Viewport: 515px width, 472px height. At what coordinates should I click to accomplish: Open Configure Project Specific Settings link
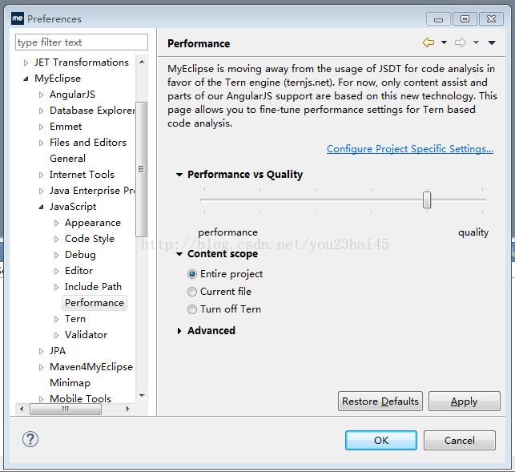[410, 149]
